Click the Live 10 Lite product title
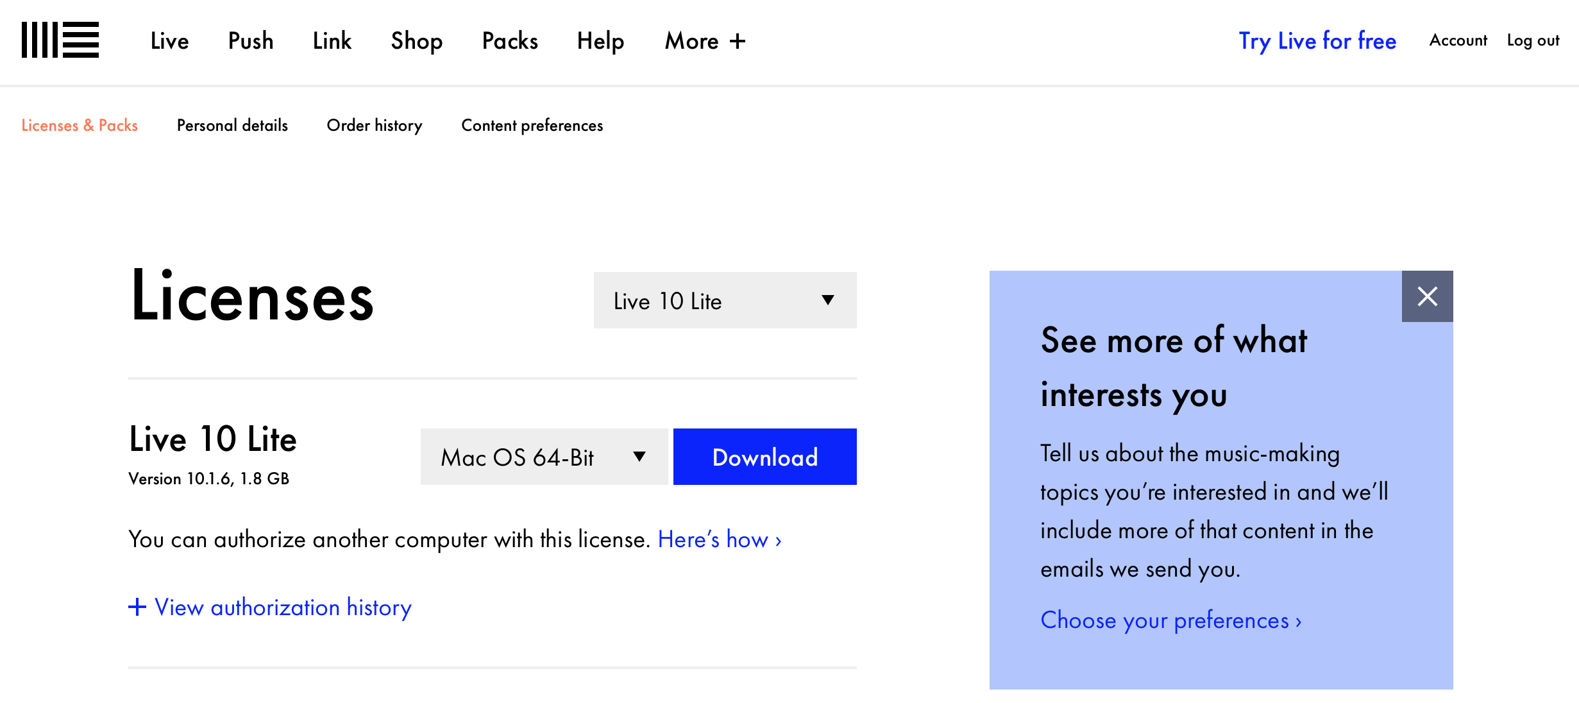Screen dimensions: 1579x703 (x=213, y=439)
